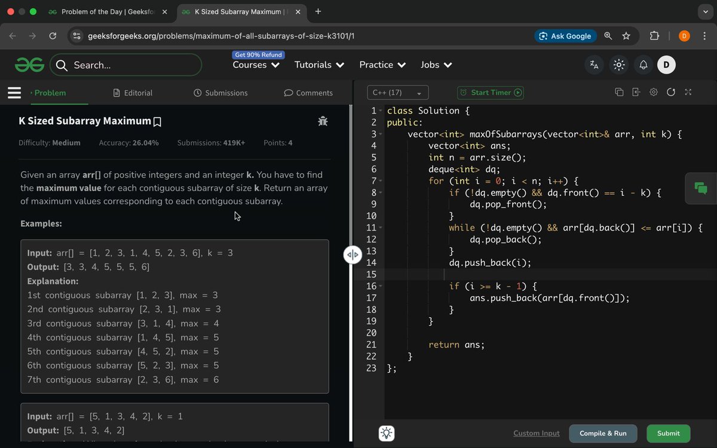Fold the while loop at line 11

381,228
